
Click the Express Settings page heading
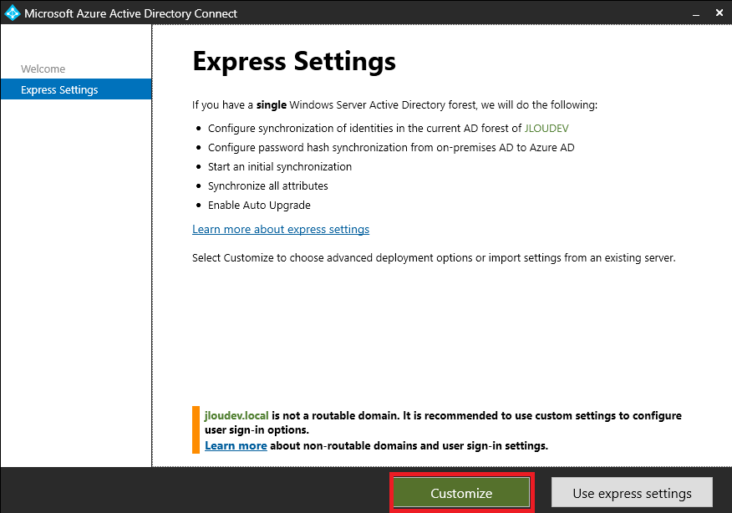click(294, 61)
